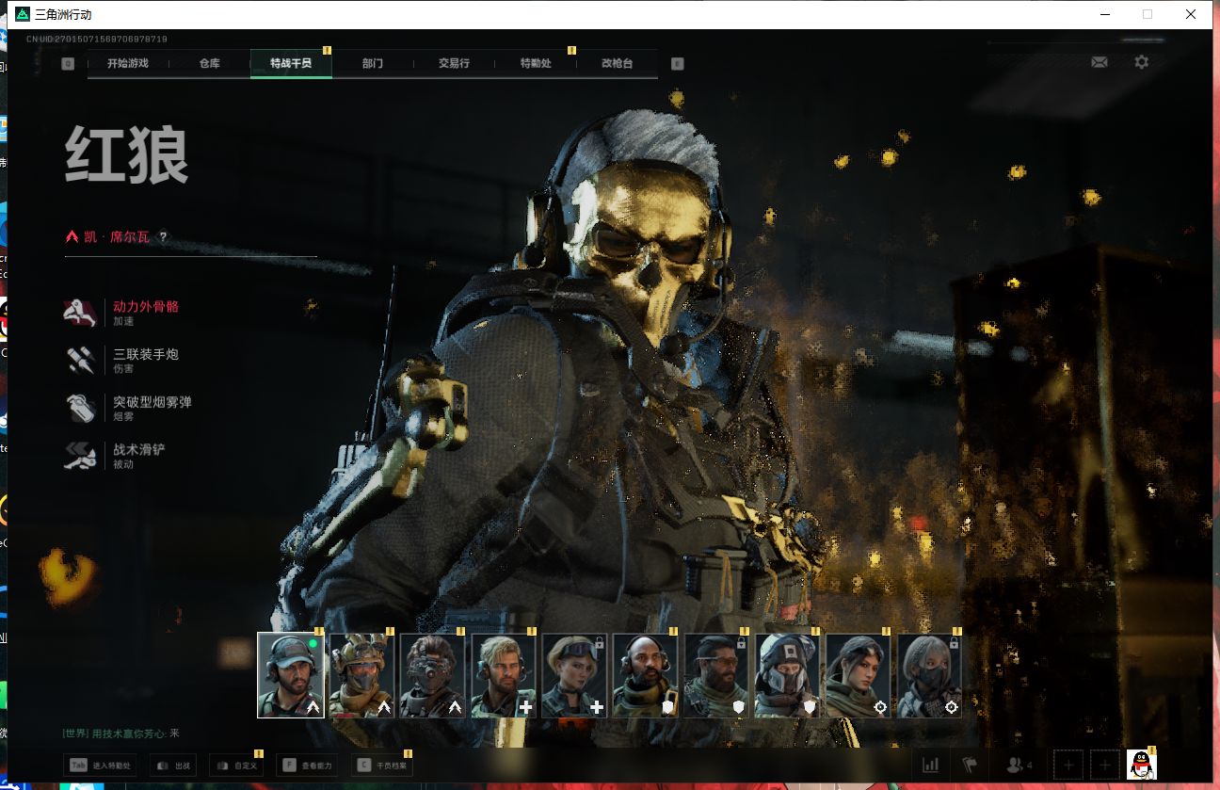Click the CN UID number text
The width and height of the screenshot is (1220, 790).
[x=97, y=40]
